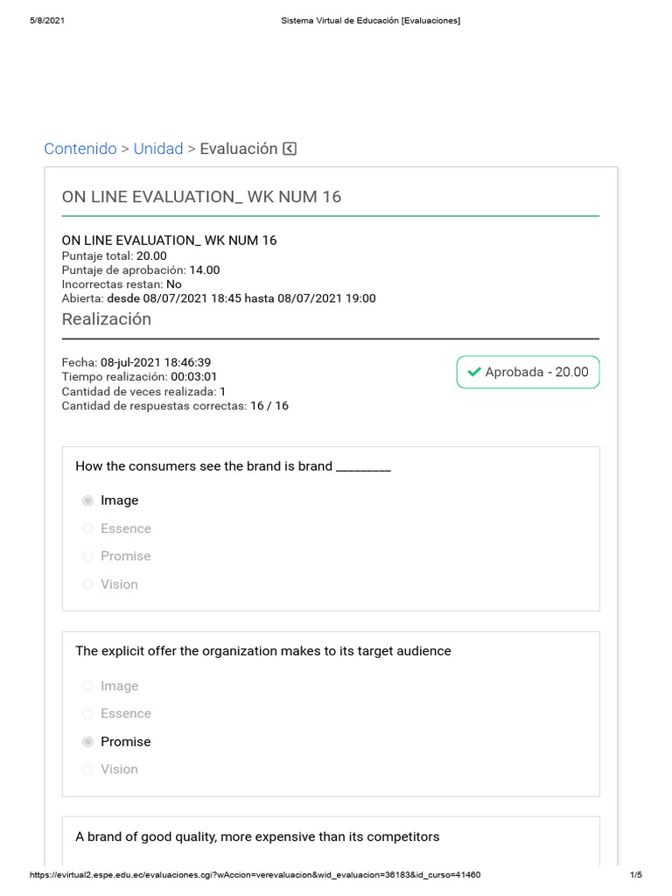The image size is (672, 896).
Task: Click the page title Sistema Virtual de Educación
Action: pyautogui.click(x=370, y=21)
